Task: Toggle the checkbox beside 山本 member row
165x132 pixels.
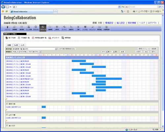Action: coord(7,115)
